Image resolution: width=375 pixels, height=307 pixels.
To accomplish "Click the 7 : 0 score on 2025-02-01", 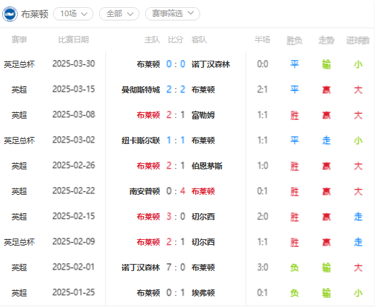I will [x=175, y=267].
